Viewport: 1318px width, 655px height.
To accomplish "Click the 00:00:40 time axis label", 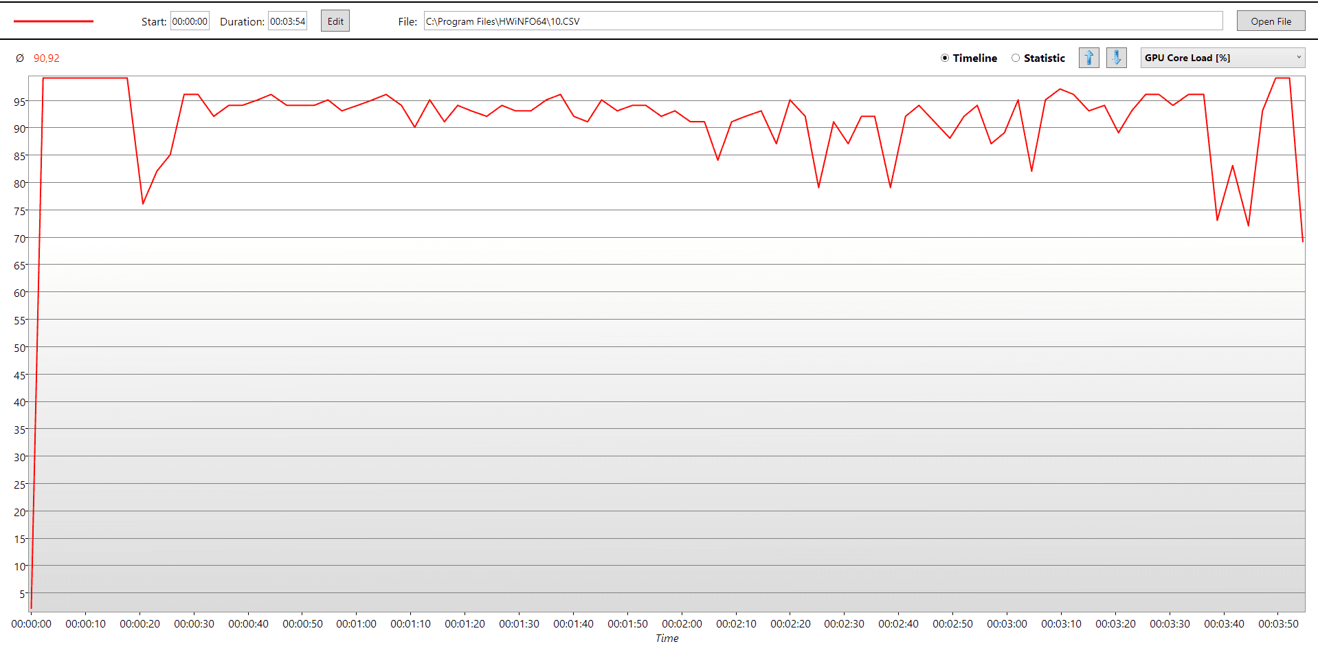I will [249, 624].
